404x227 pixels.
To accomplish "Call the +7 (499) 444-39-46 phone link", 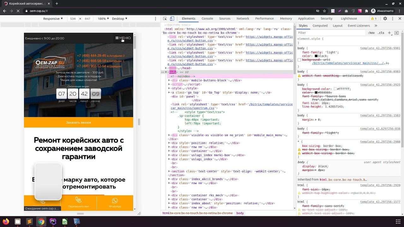I will 92,56.
